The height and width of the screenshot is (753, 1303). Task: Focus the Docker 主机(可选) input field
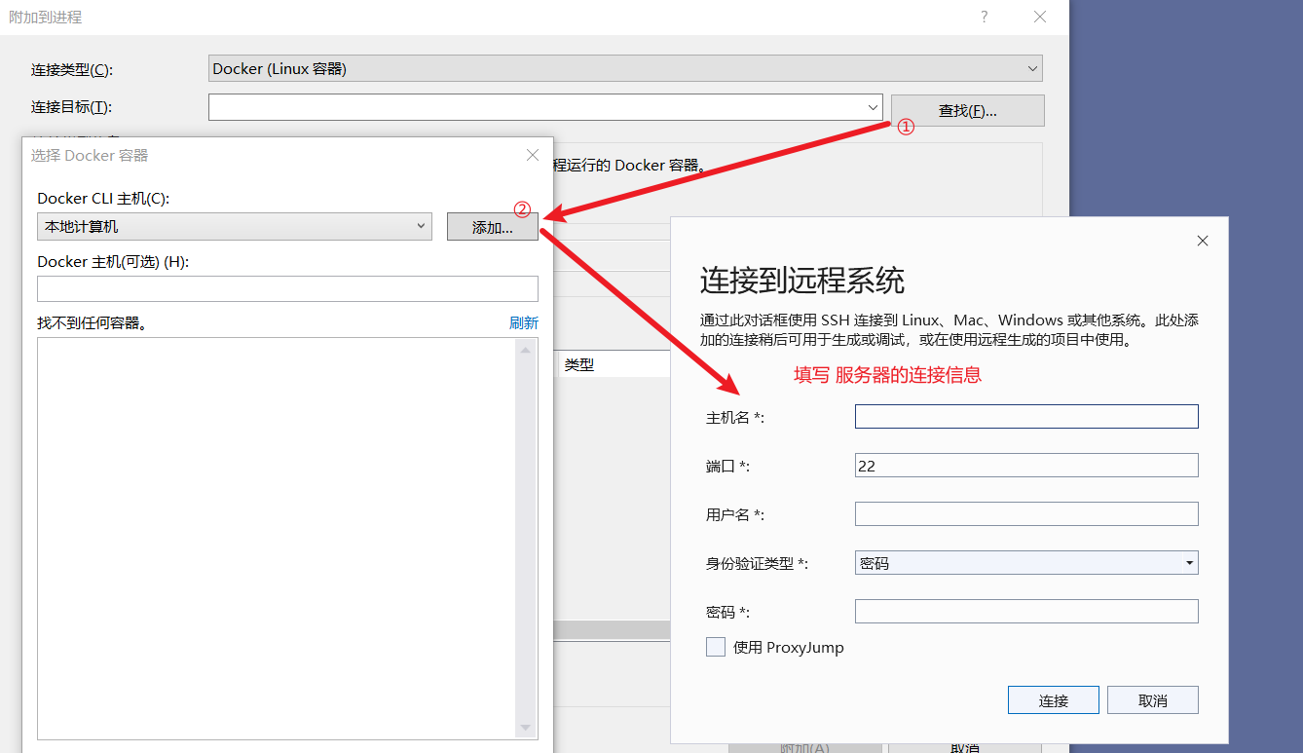click(x=287, y=288)
